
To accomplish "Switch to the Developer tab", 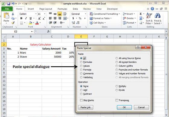I will (112, 9).
